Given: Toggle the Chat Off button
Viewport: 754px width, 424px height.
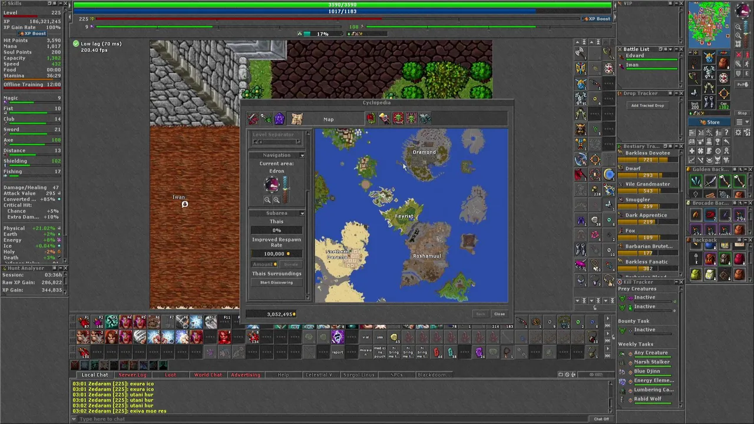Looking at the screenshot, I should pyautogui.click(x=601, y=419).
